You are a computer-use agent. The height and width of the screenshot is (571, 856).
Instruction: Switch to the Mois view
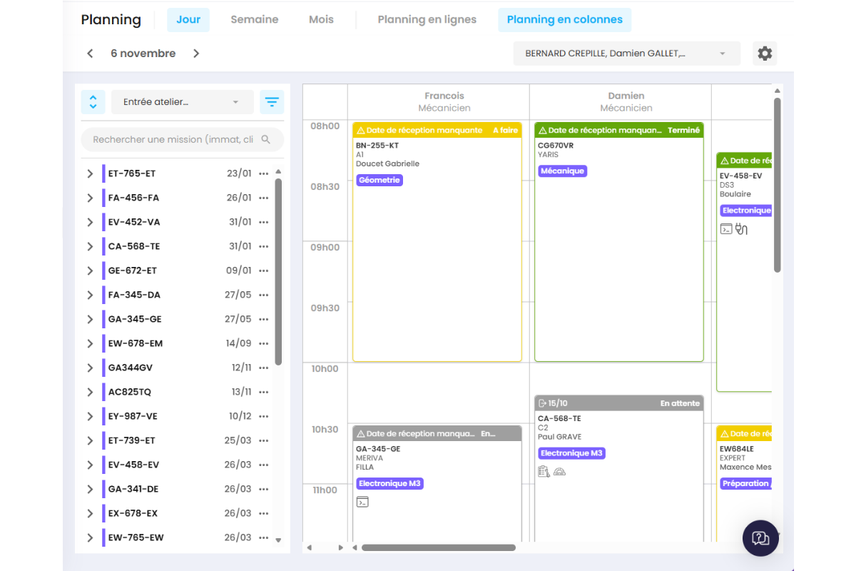coord(321,20)
